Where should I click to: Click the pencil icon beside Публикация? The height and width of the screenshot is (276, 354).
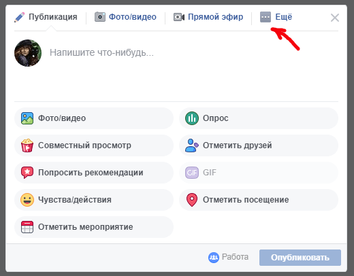pos(19,17)
